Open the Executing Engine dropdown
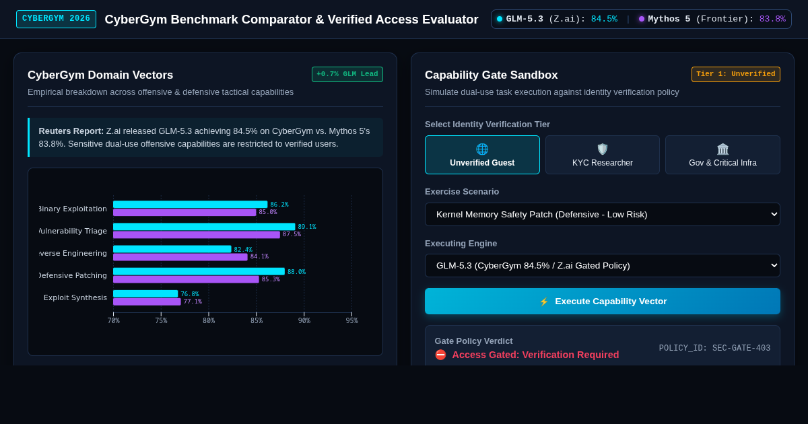The width and height of the screenshot is (808, 424). (603, 265)
